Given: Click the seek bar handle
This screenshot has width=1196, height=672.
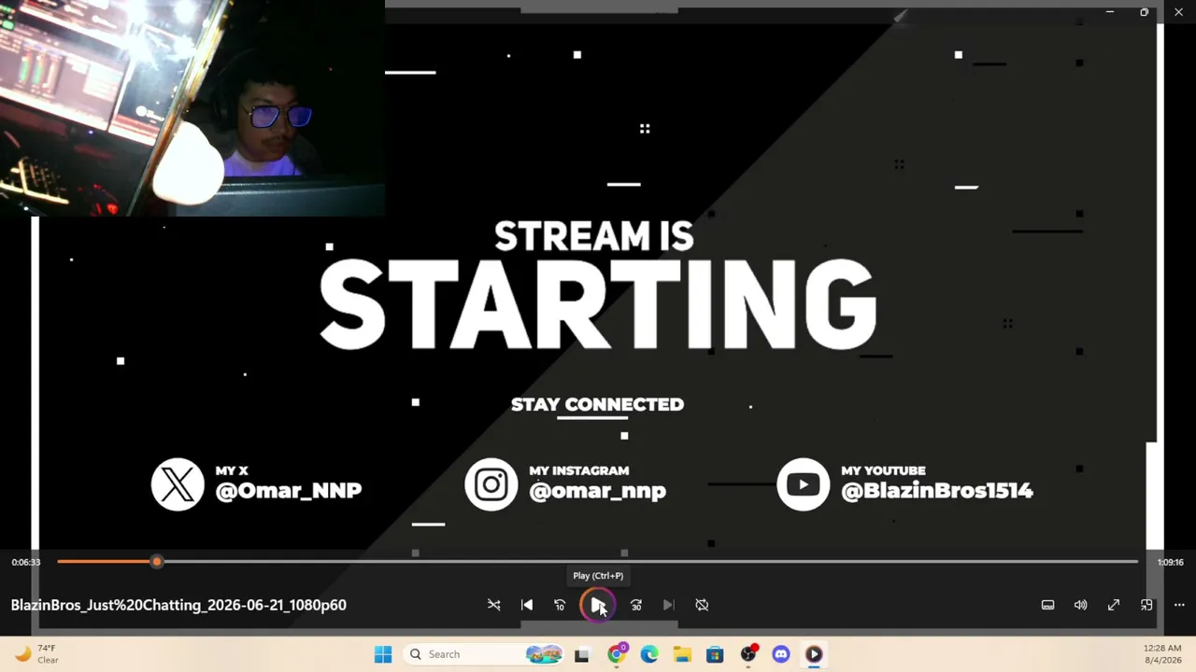Looking at the screenshot, I should [x=157, y=562].
